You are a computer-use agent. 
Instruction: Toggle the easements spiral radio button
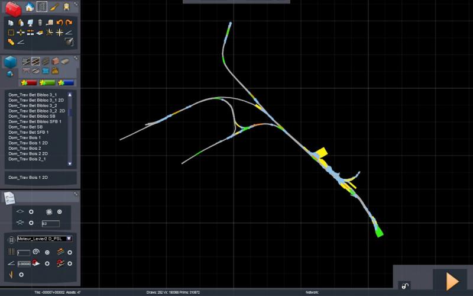47,252
